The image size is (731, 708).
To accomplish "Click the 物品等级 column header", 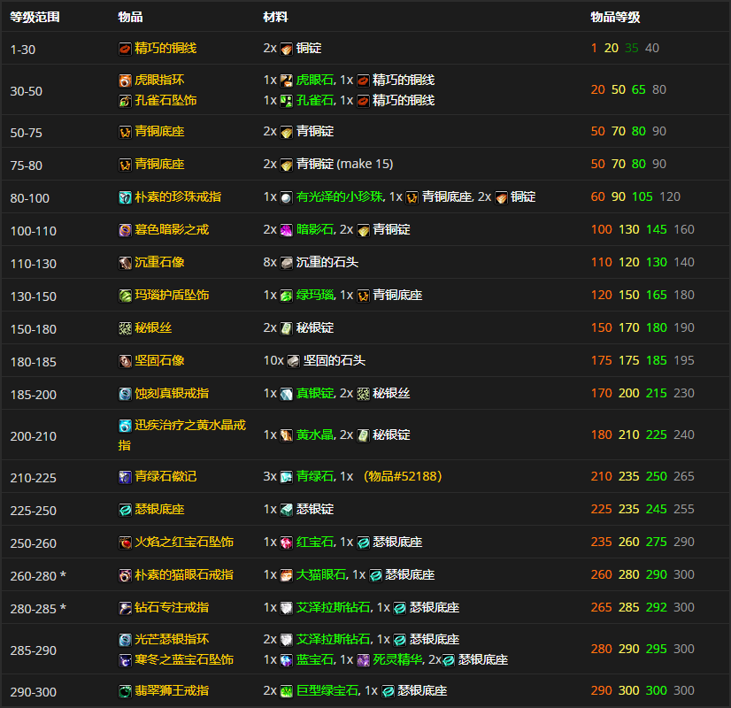I will click(x=615, y=17).
